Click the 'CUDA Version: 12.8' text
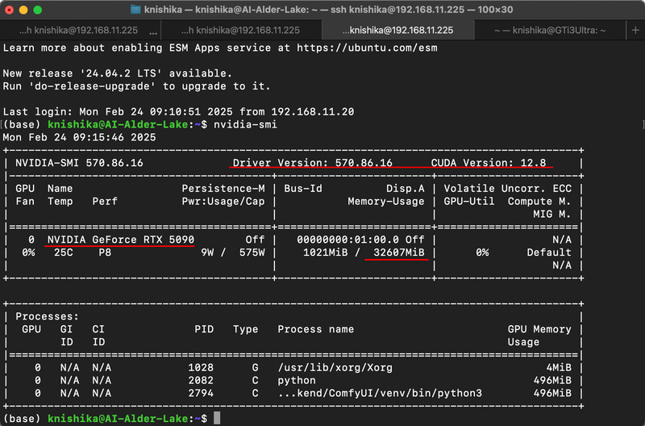Image resolution: width=645 pixels, height=426 pixels. pos(489,163)
